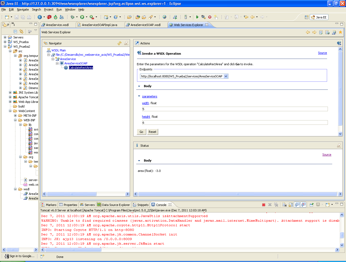
Task: Click the Navigator pane horizontal scrollbar
Action: point(86,194)
